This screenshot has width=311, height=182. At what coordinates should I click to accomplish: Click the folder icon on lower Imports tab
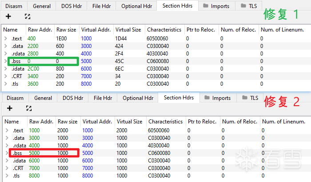[x=206, y=98]
